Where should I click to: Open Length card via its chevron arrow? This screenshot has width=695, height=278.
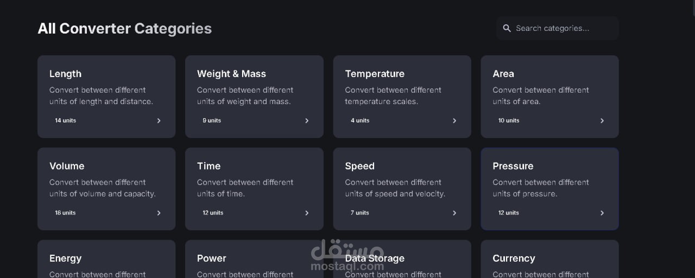159,121
